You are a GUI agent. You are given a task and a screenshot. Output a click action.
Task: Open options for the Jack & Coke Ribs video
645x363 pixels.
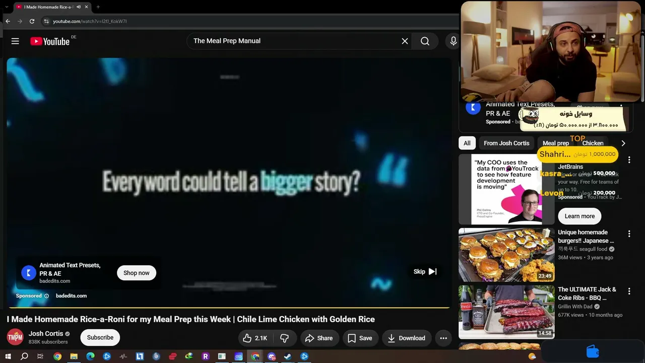(629, 291)
